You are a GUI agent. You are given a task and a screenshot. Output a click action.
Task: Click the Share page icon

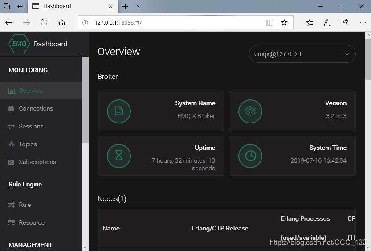(x=345, y=22)
